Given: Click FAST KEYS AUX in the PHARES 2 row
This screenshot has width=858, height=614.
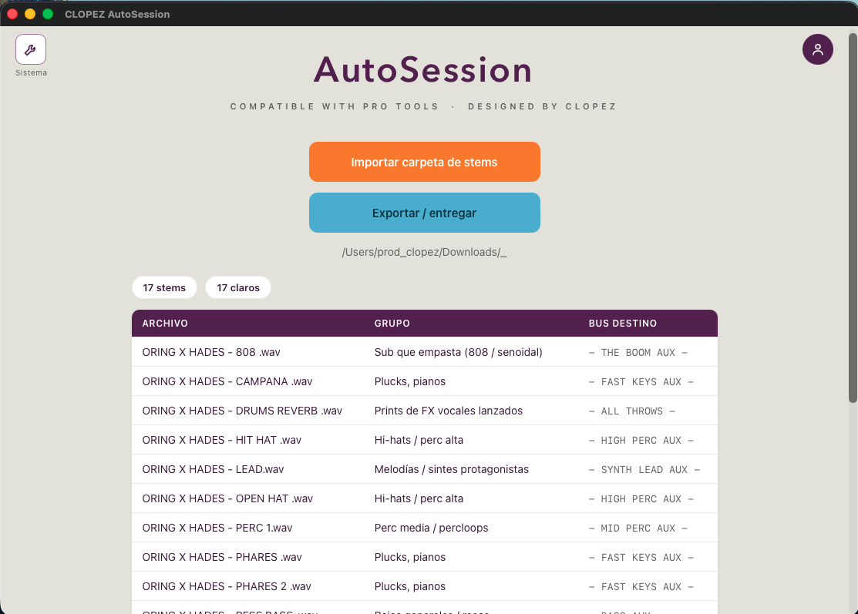Looking at the screenshot, I should click(641, 587).
